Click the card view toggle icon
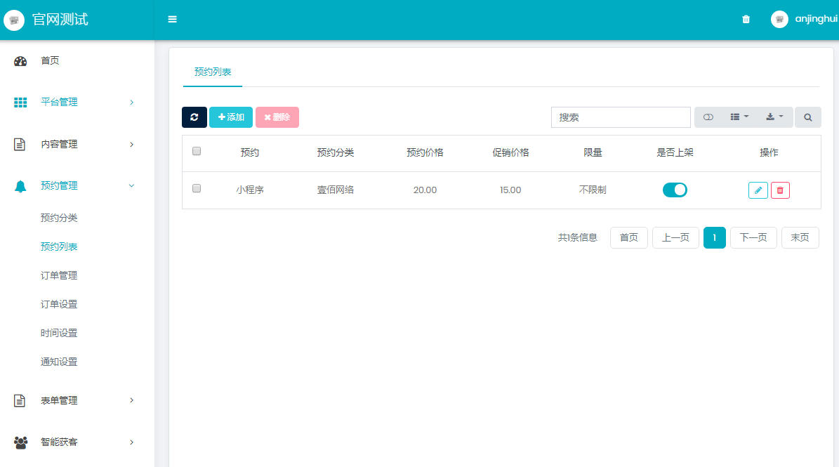This screenshot has width=839, height=467. tap(708, 117)
